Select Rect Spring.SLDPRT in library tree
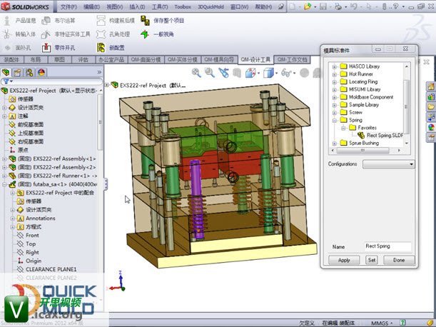 point(385,136)
